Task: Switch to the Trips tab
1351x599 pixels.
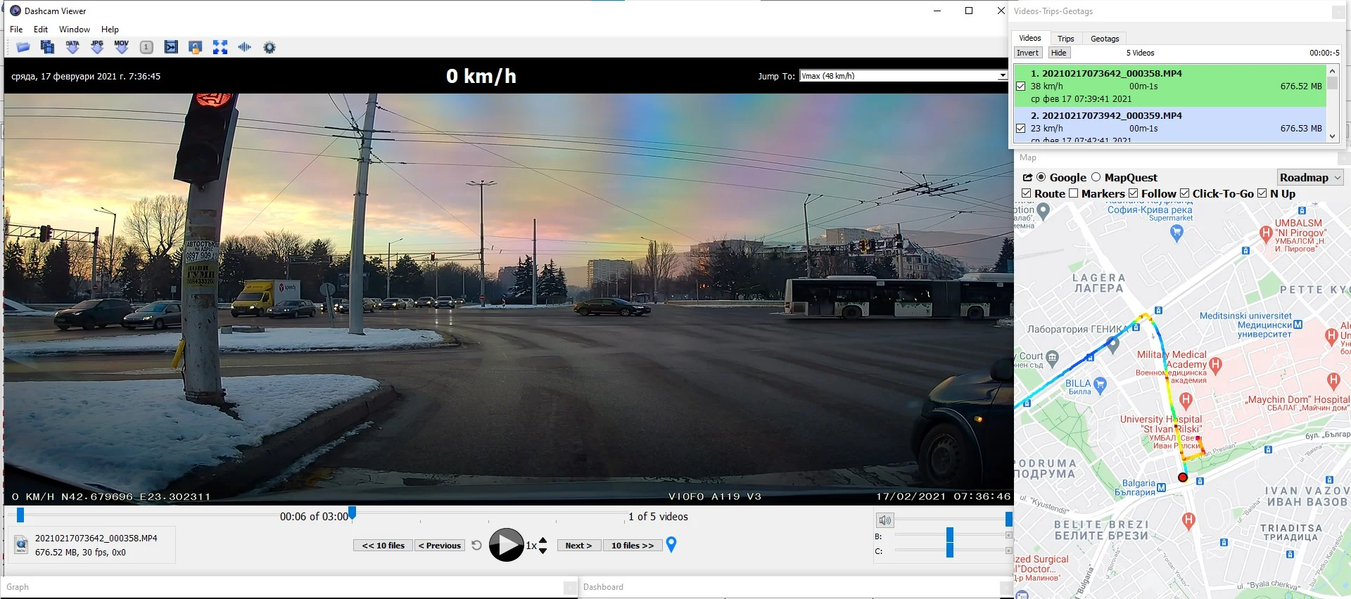Action: click(1066, 39)
